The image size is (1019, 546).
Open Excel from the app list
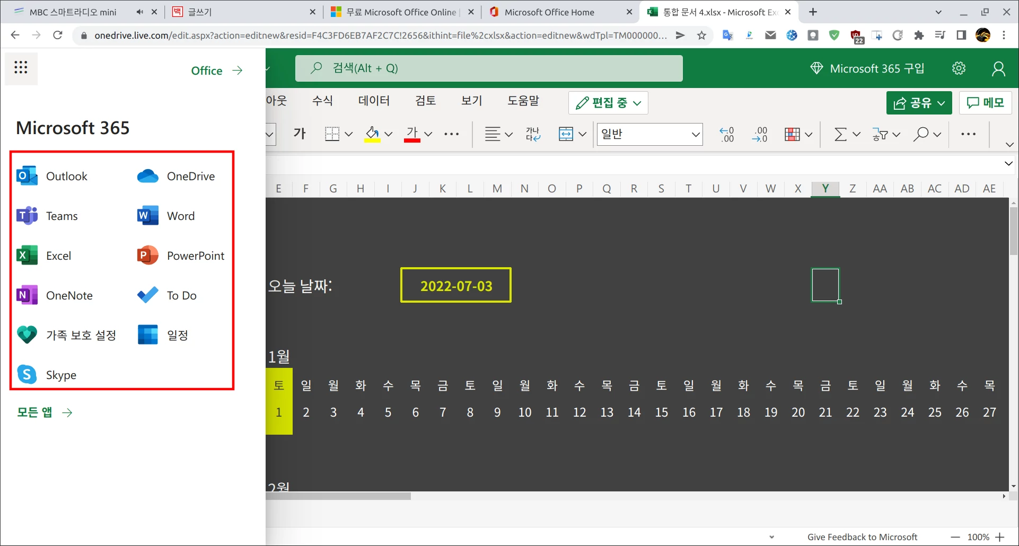pos(44,256)
